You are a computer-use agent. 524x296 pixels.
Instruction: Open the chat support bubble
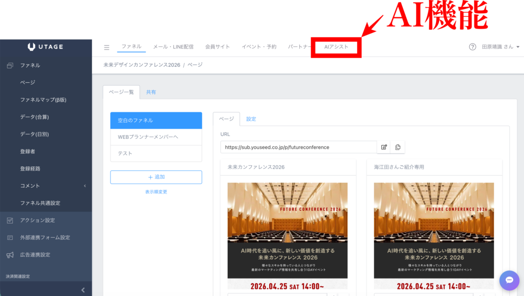509,280
